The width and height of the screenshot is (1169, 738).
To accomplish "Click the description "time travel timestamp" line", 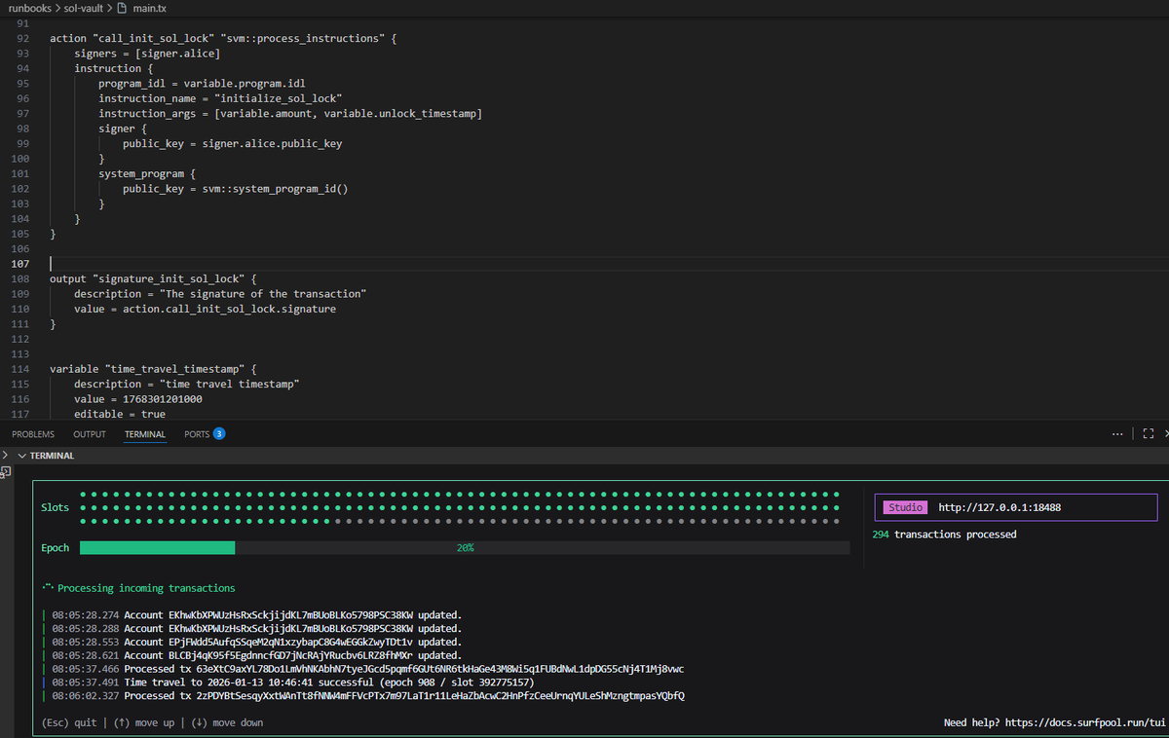I will (186, 385).
